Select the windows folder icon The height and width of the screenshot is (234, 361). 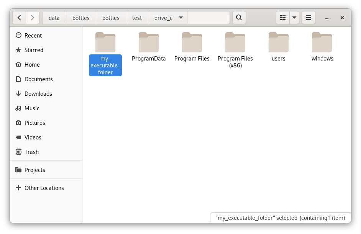point(322,42)
